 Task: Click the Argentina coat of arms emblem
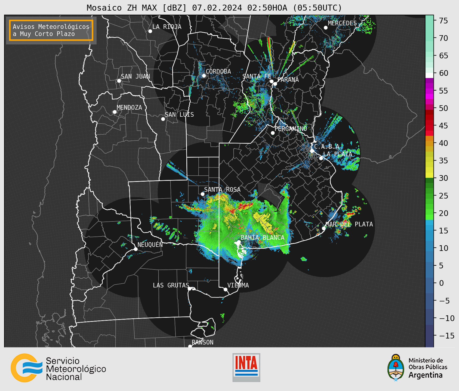tap(396, 368)
